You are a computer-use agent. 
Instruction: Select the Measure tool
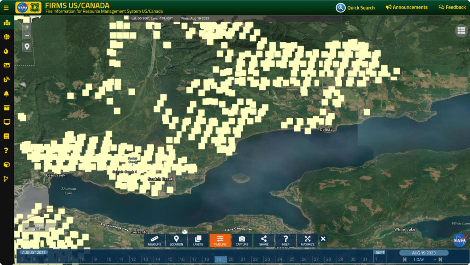coord(154,240)
